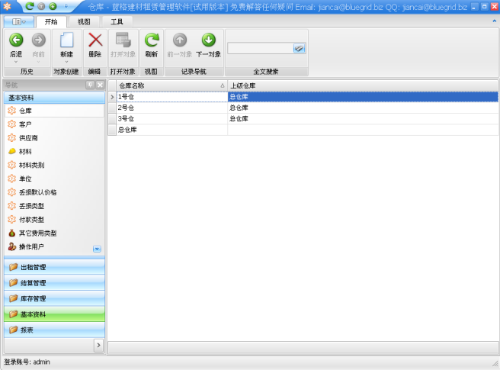500x370 pixels.
Task: Click in the 全文搜索 search field
Action: (260, 48)
